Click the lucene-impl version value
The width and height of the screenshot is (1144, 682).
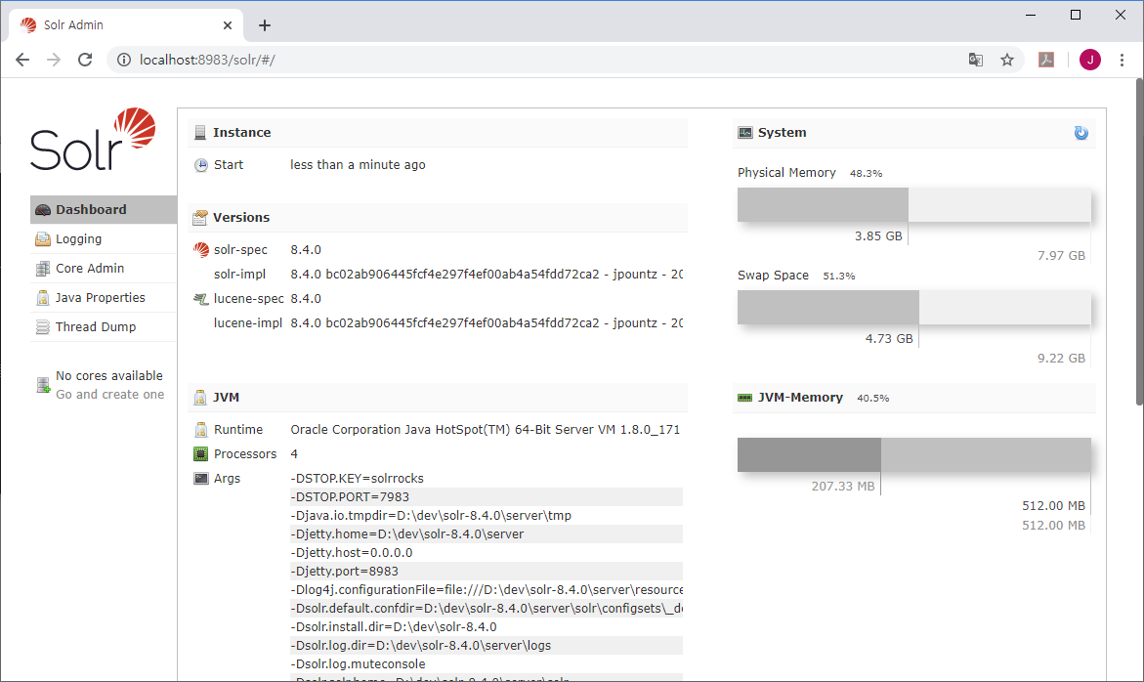point(487,323)
